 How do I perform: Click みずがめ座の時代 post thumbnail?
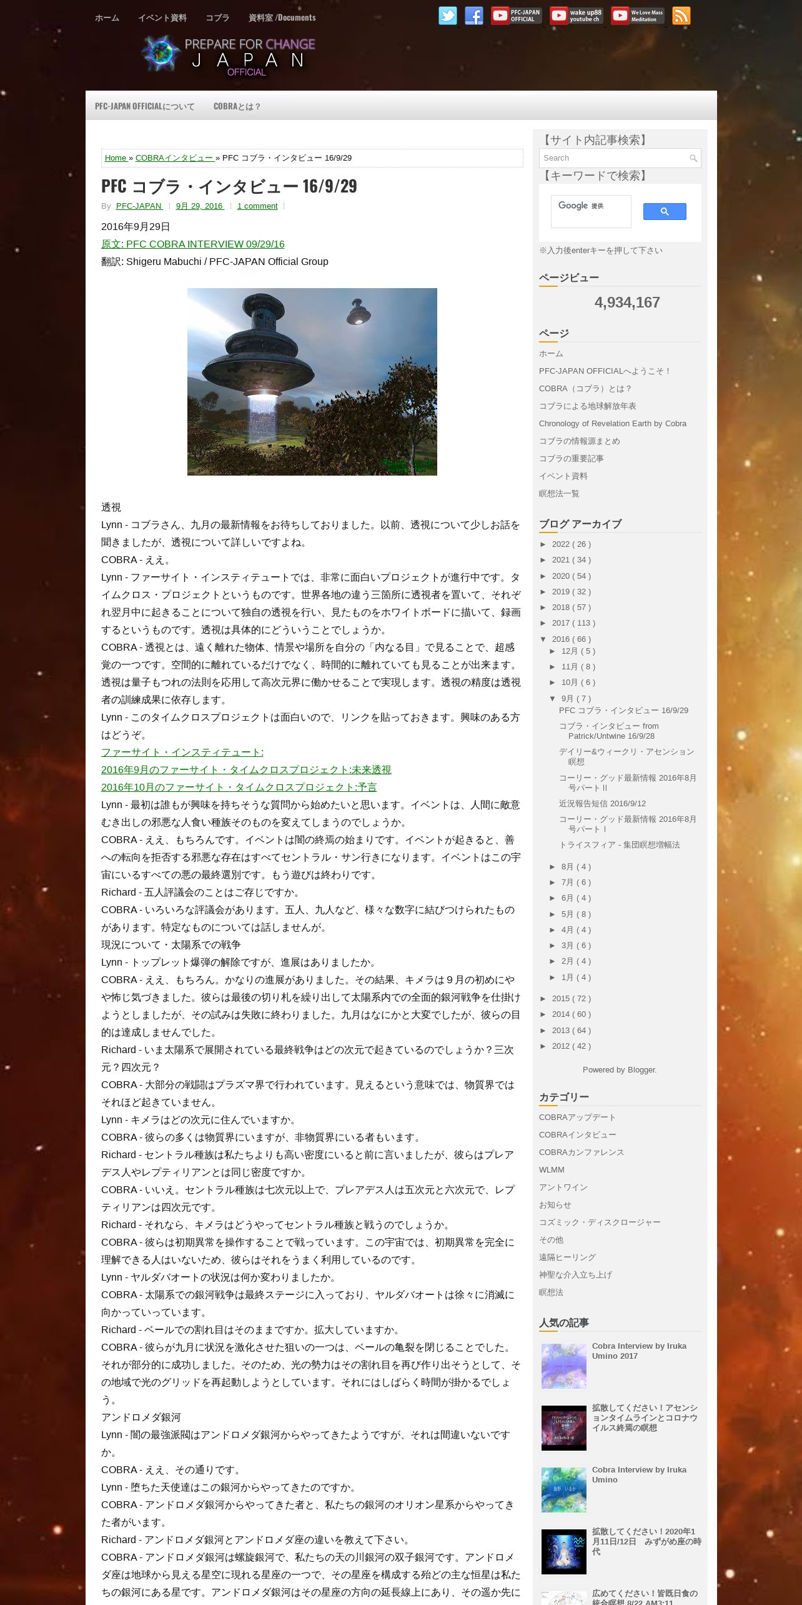[564, 1552]
